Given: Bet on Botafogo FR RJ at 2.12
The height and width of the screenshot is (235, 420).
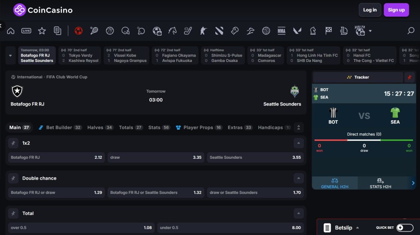Looking at the screenshot, I should coord(56,157).
